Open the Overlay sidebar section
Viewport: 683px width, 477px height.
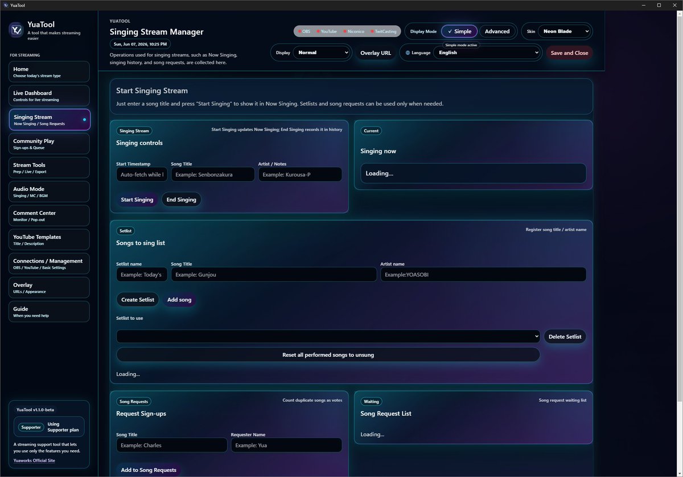tap(50, 287)
